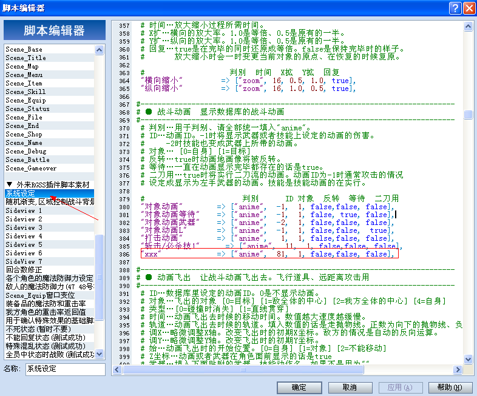The image size is (477, 396).
Task: Click the code vertical scrollbar thumb
Action: point(468,115)
